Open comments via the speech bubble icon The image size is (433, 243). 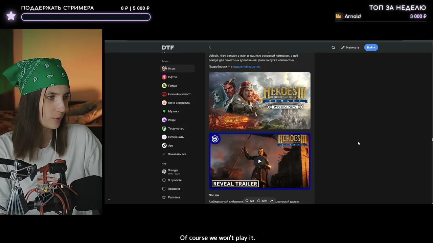259,201
